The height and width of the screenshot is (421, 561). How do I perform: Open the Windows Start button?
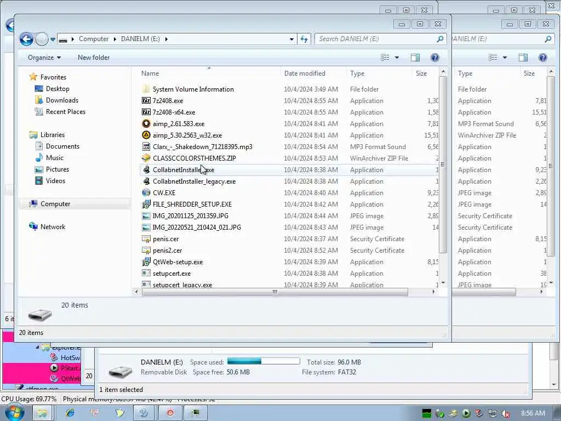point(14,413)
